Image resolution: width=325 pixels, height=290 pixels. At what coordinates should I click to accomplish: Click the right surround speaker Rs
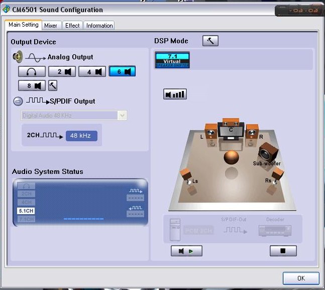click(x=277, y=176)
